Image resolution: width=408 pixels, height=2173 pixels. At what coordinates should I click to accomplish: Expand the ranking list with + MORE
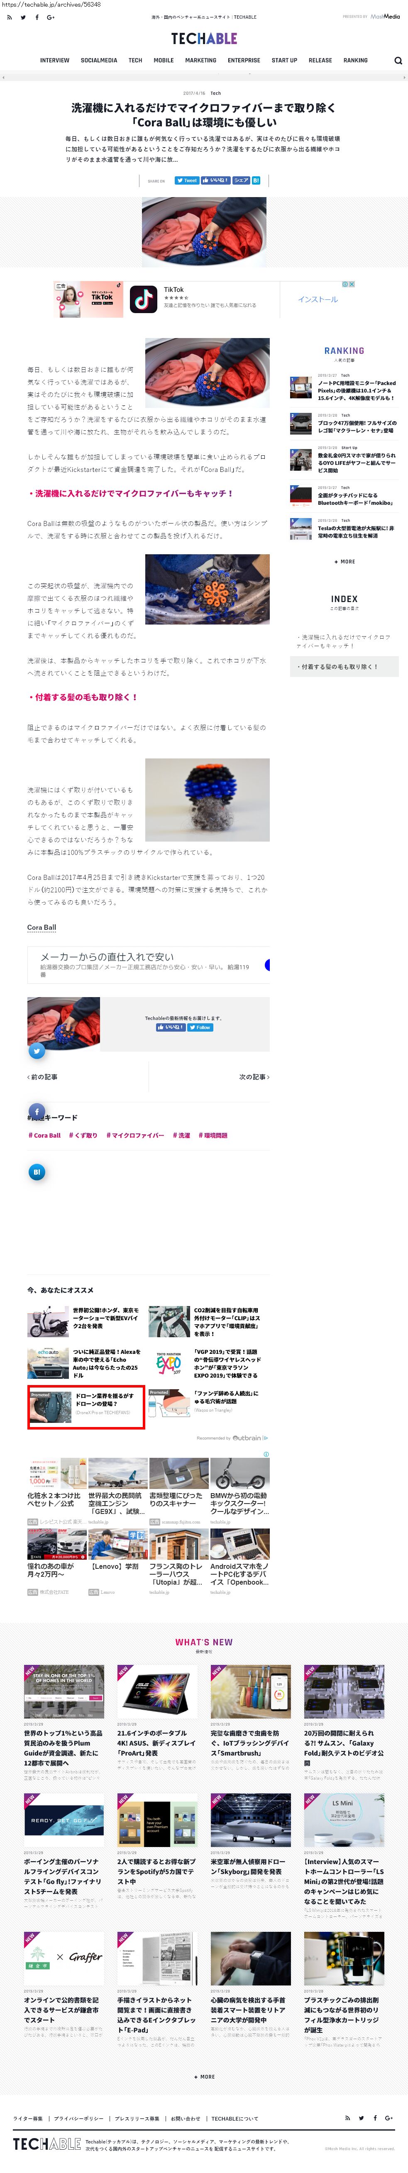pyautogui.click(x=344, y=561)
